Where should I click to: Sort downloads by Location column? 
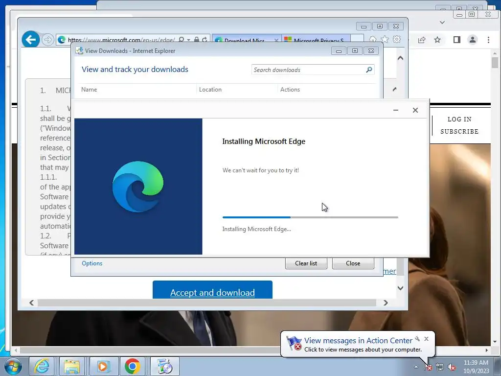[210, 90]
